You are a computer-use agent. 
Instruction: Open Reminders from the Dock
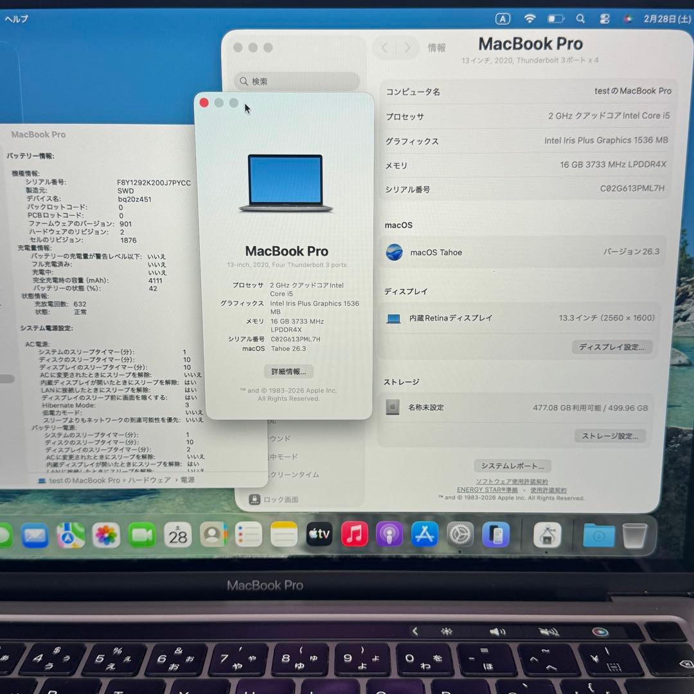coord(249,535)
